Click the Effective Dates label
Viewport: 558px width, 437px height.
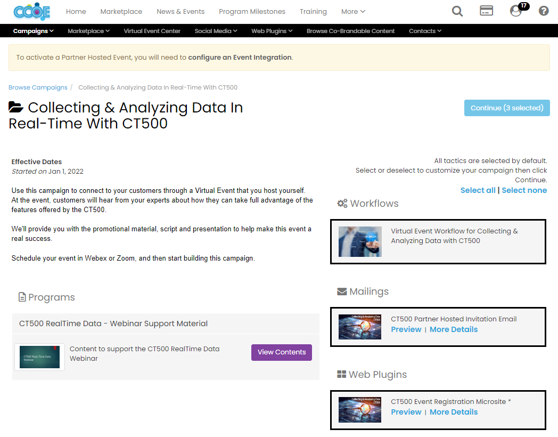click(x=37, y=161)
